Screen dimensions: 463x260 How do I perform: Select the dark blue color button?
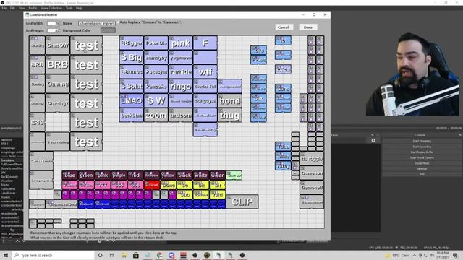pyautogui.click(x=69, y=175)
